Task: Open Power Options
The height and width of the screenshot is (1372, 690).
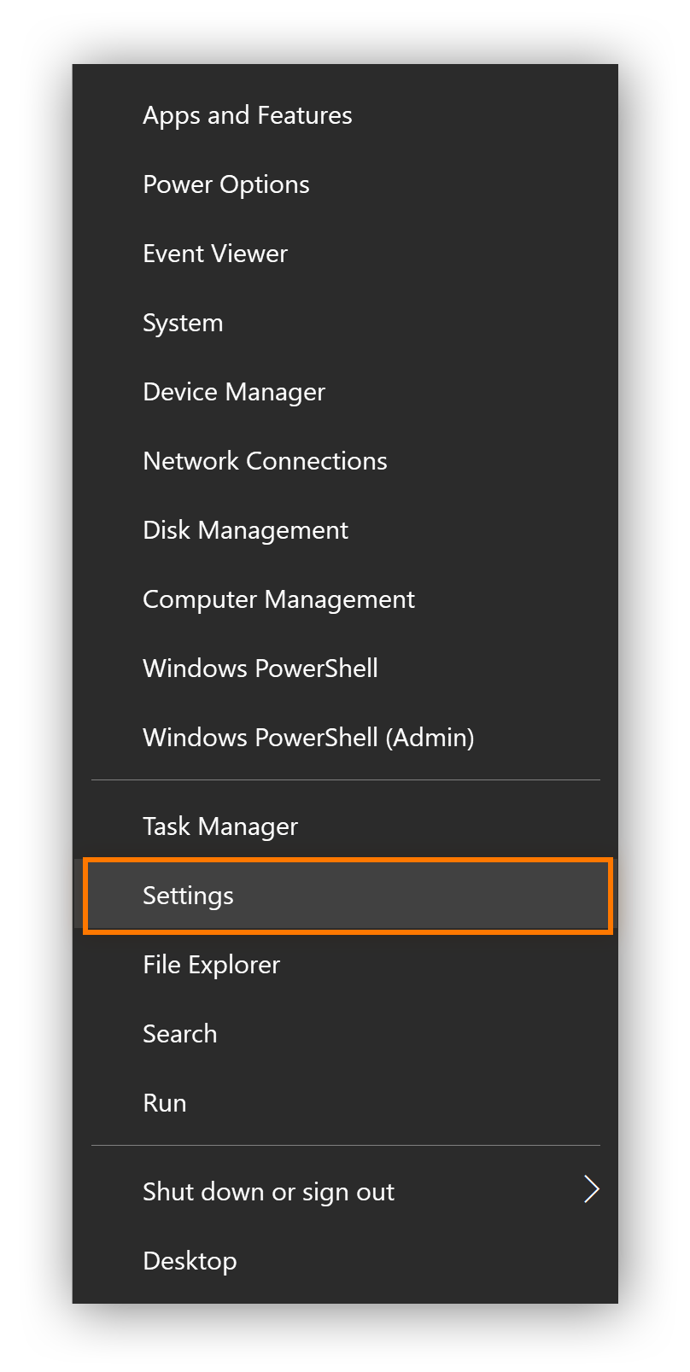Action: click(225, 184)
